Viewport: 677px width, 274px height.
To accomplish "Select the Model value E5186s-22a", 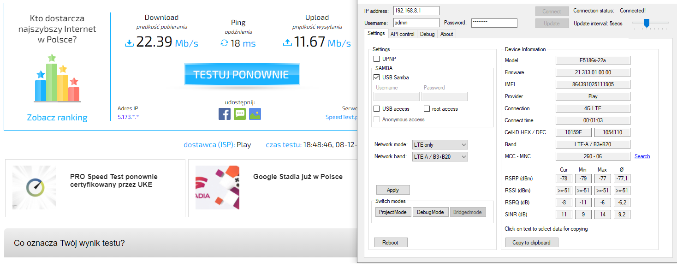I will 593,60.
